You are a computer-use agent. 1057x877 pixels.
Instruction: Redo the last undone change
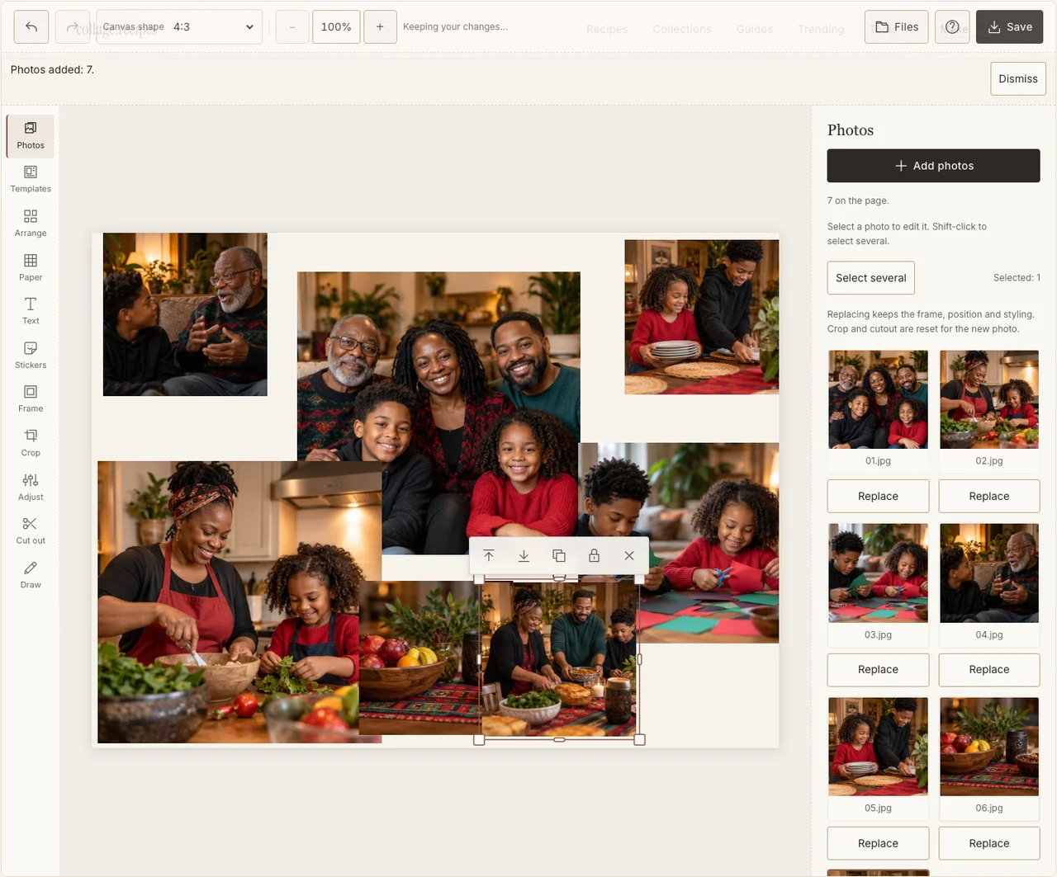pyautogui.click(x=72, y=27)
